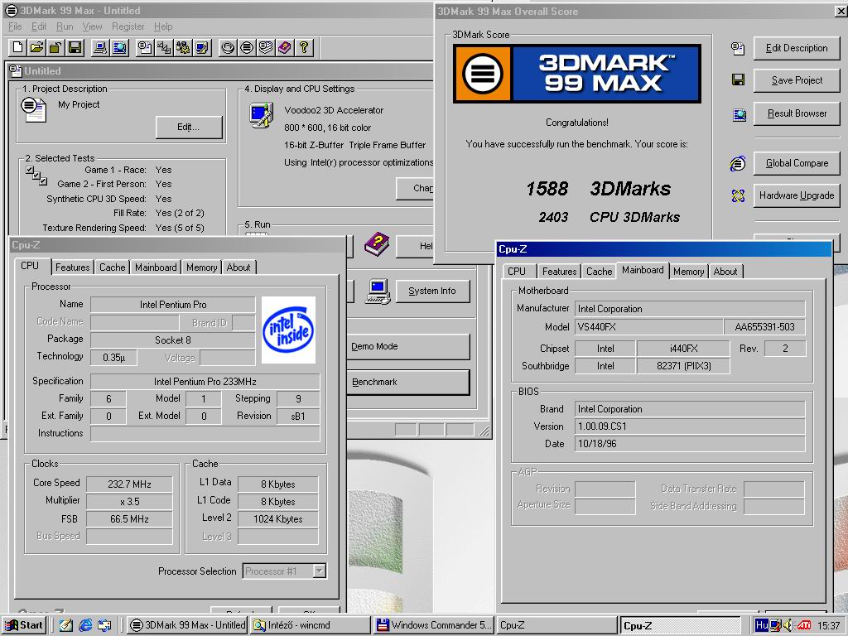The height and width of the screenshot is (636, 848).
Task: Click the Voodoo2 display settings monitor icon
Action: (261, 115)
